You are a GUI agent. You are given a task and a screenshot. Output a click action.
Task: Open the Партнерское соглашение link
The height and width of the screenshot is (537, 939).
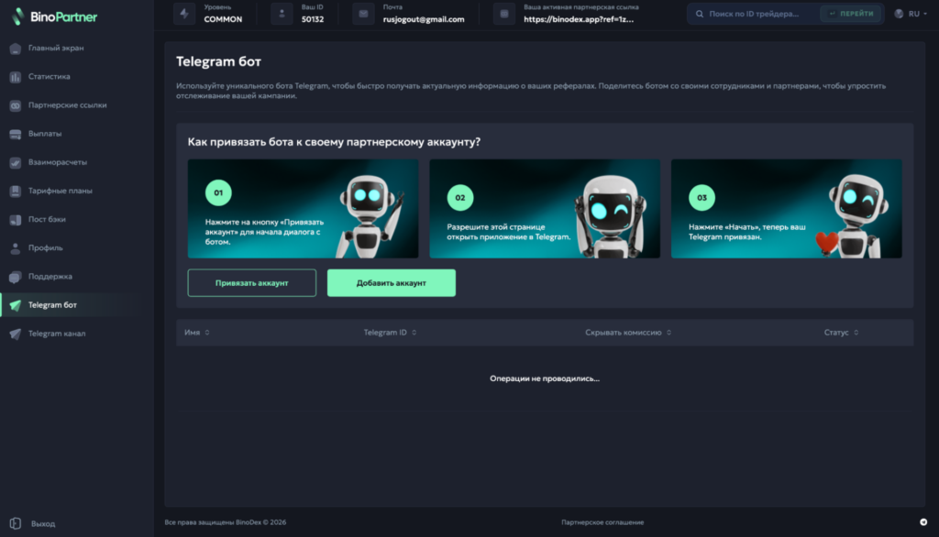602,522
